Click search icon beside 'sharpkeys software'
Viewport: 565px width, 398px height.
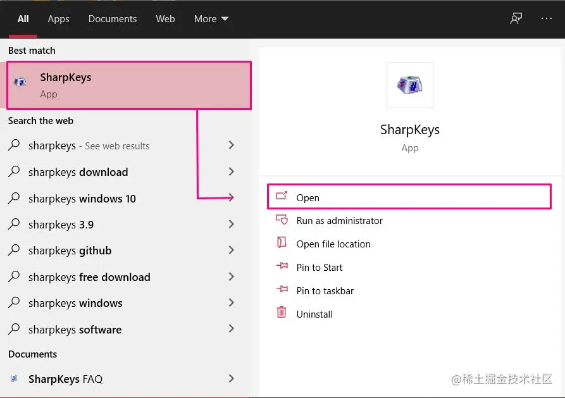pyautogui.click(x=14, y=328)
